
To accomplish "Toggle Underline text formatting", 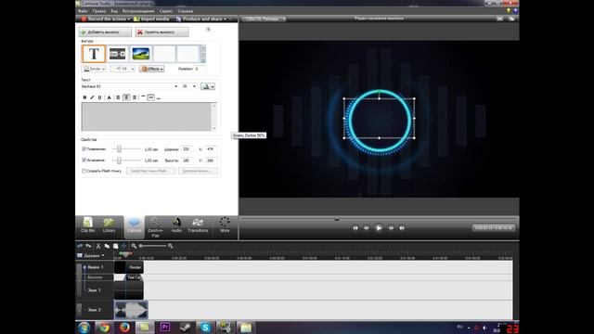I will (99, 97).
